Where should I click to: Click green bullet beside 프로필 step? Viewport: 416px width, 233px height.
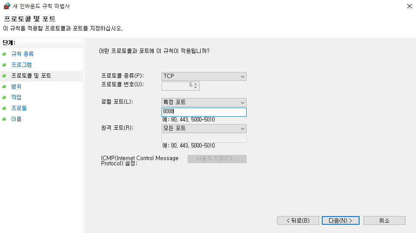[x=4, y=108]
